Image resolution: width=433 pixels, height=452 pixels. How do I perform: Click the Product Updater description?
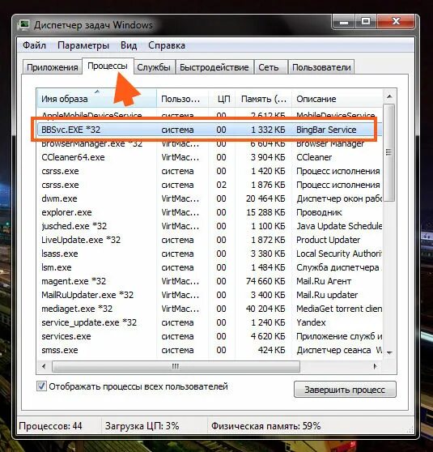pos(328,240)
